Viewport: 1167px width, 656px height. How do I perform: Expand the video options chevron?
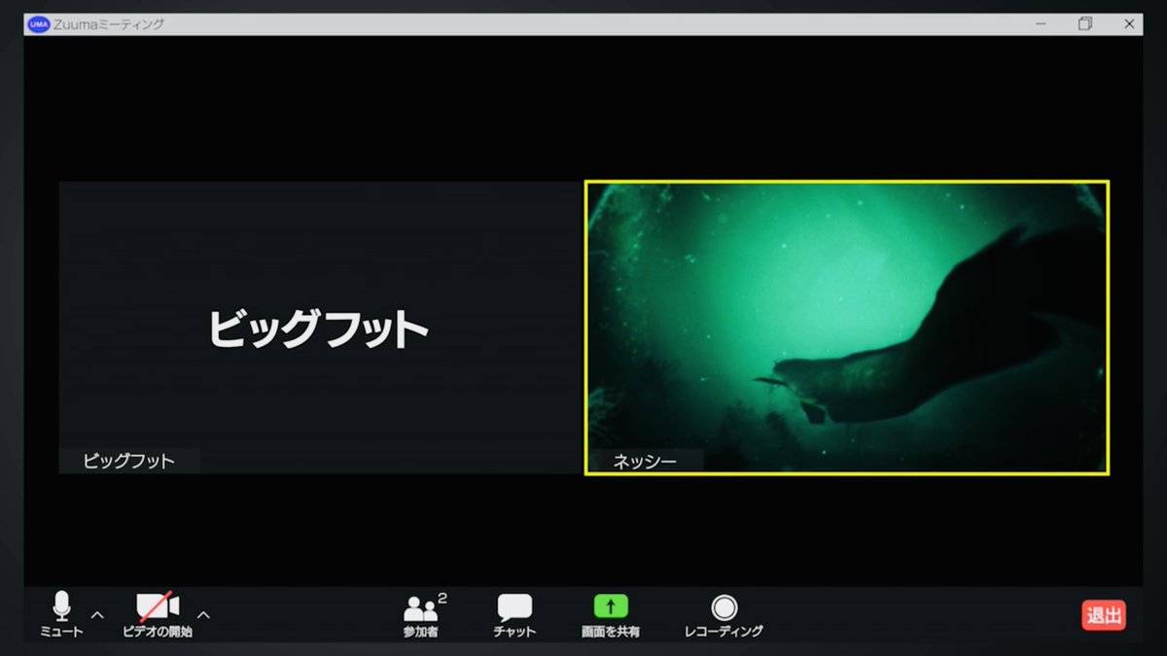[x=203, y=614]
